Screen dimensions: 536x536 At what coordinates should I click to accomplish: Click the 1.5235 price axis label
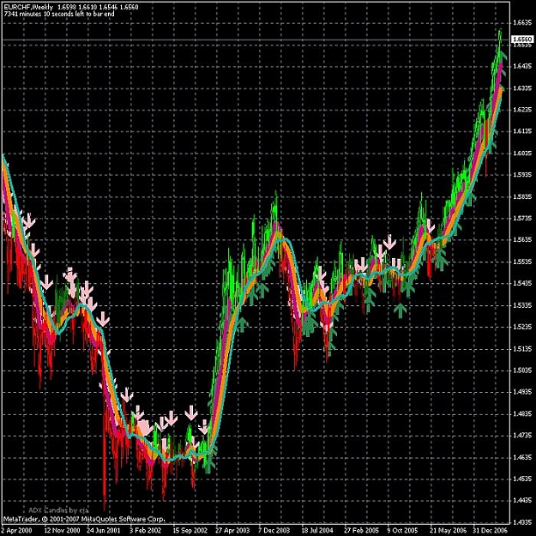tap(522, 327)
